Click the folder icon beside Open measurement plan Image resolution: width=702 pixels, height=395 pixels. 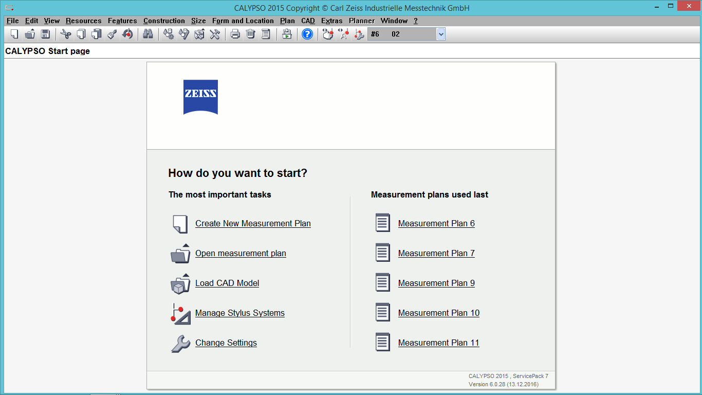(180, 254)
